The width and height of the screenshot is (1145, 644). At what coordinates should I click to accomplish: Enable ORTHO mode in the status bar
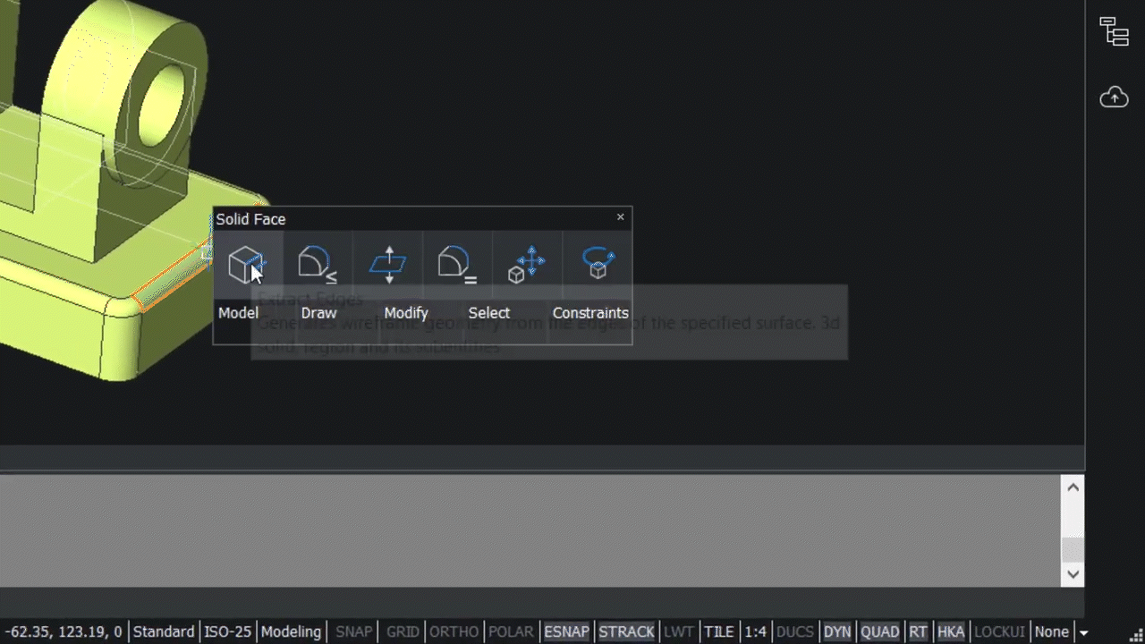[454, 631]
